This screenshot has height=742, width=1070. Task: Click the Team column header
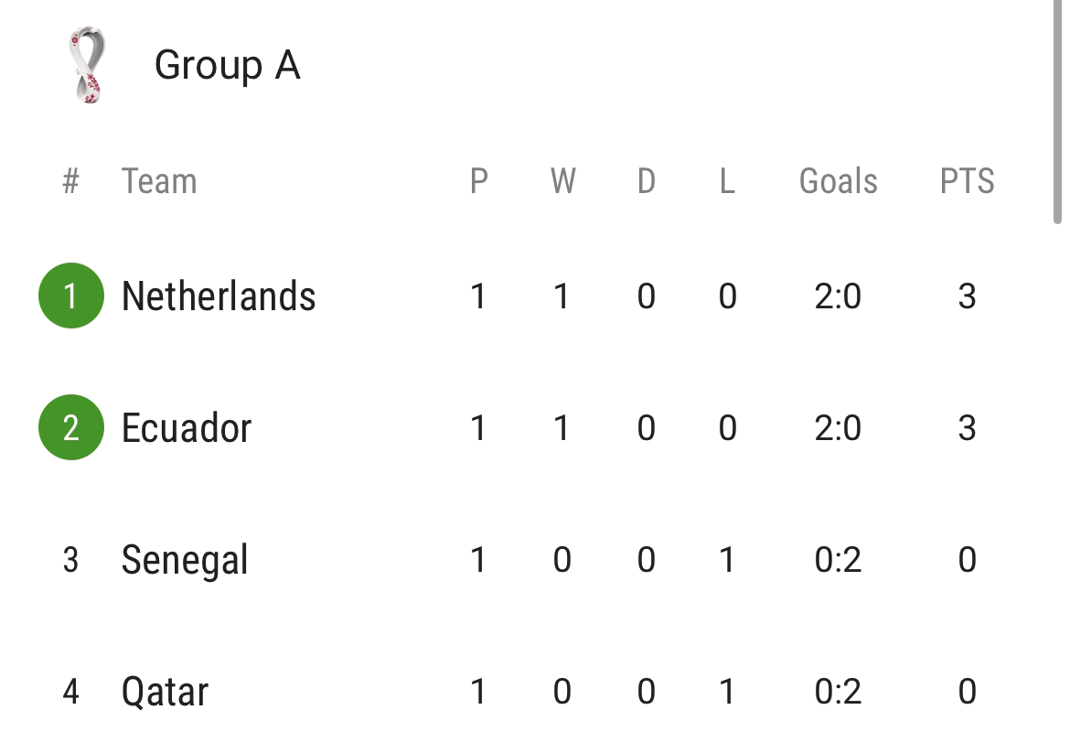point(159,181)
